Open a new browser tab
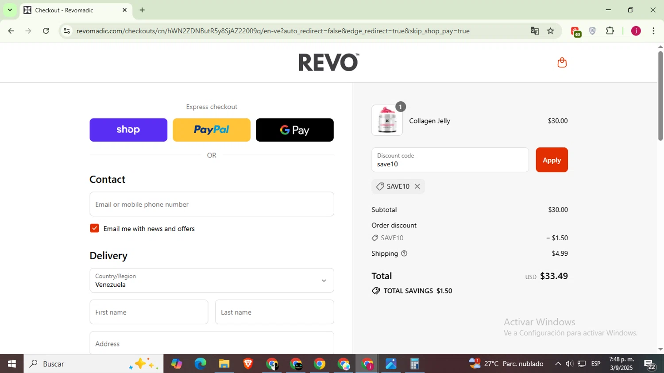This screenshot has height=373, width=664. [142, 10]
